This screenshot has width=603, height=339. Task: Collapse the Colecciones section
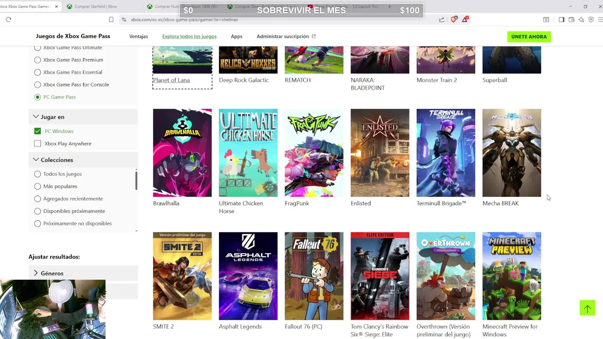83,160
